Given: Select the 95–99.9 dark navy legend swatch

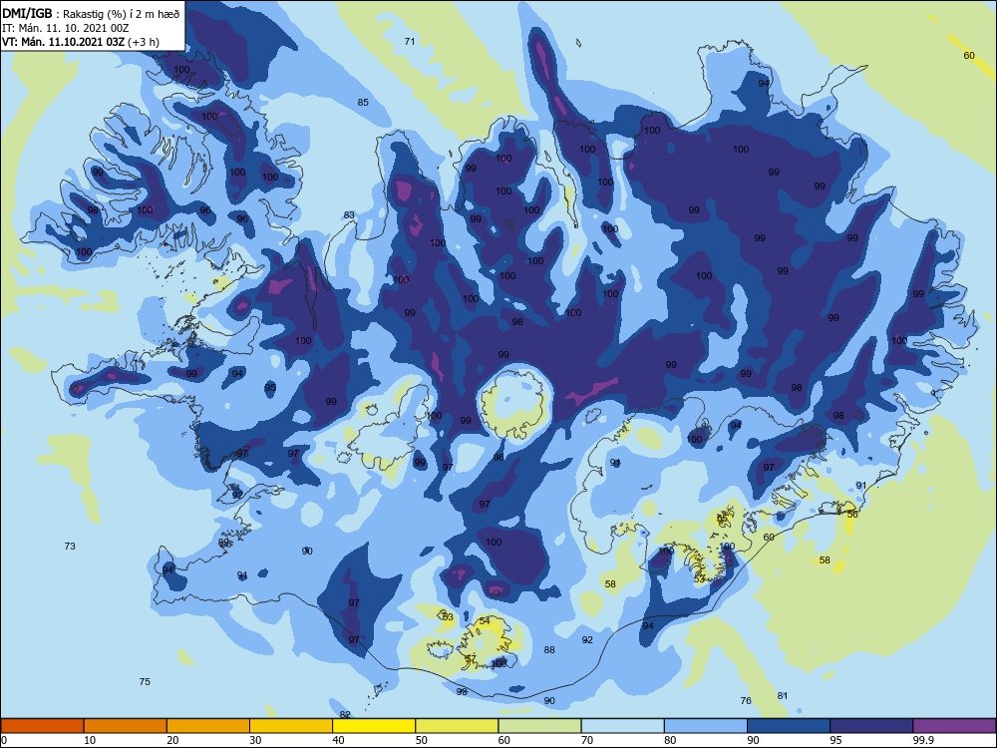Looking at the screenshot, I should (871, 726).
